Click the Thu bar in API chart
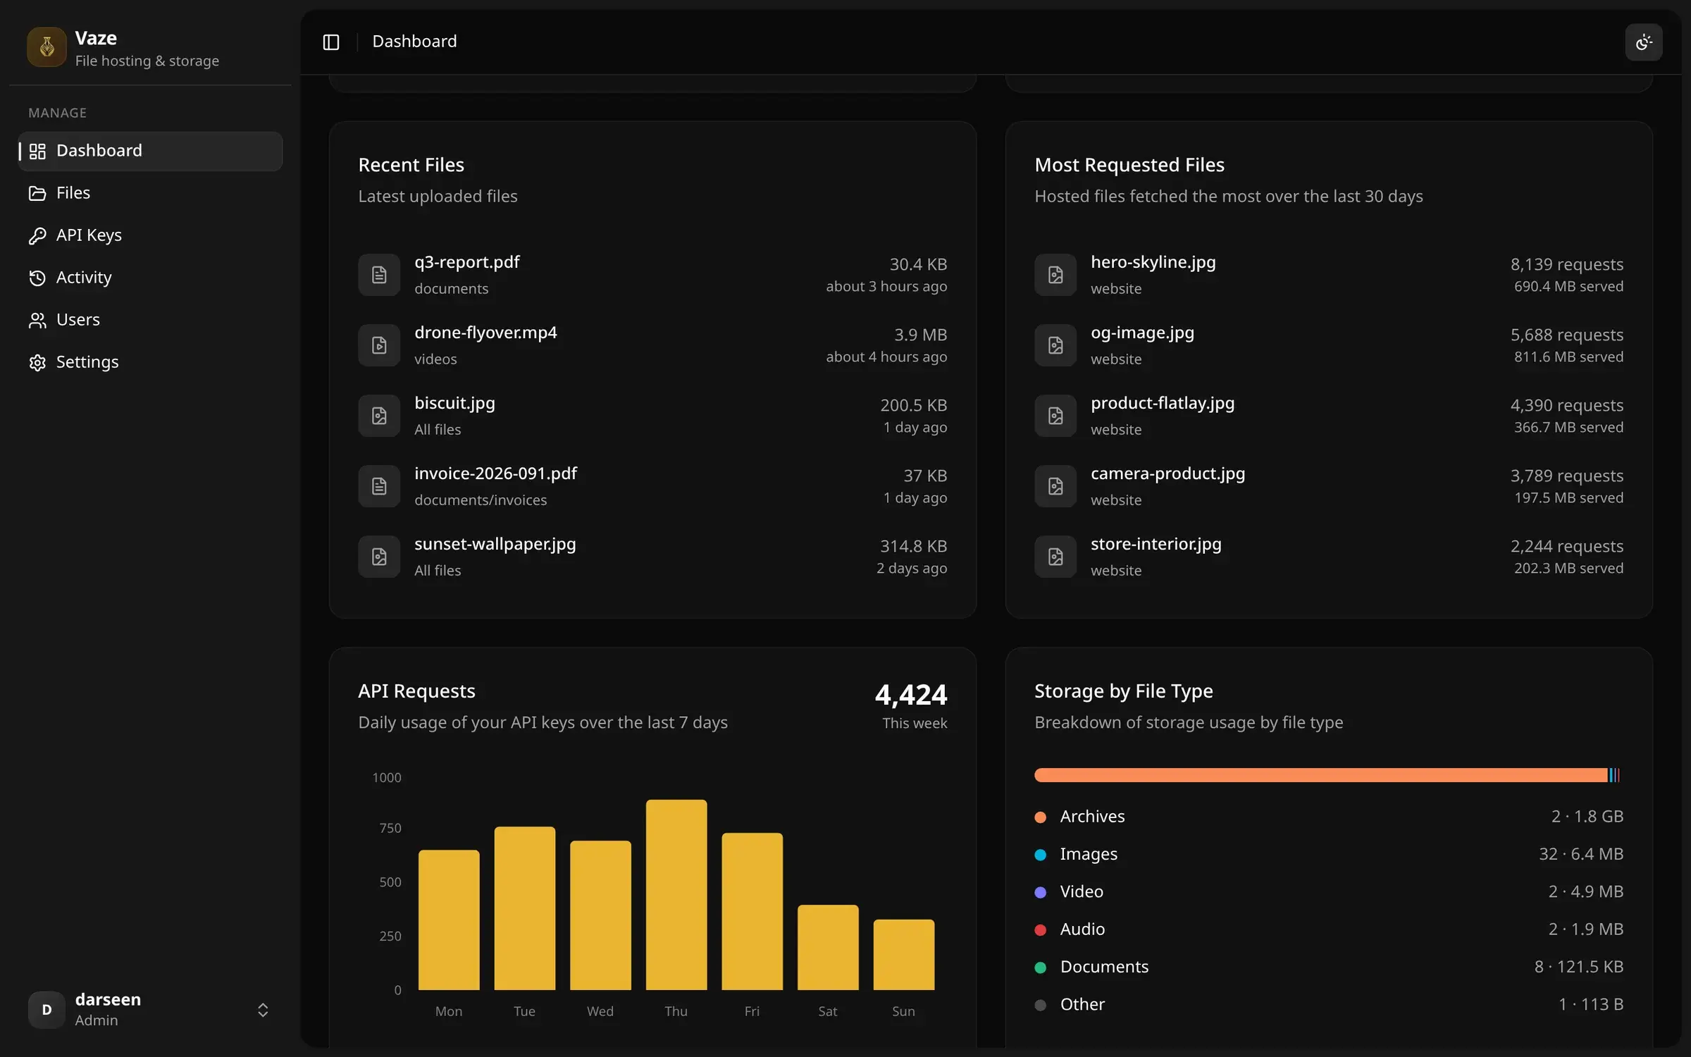Image resolution: width=1691 pixels, height=1057 pixels. pos(676,895)
